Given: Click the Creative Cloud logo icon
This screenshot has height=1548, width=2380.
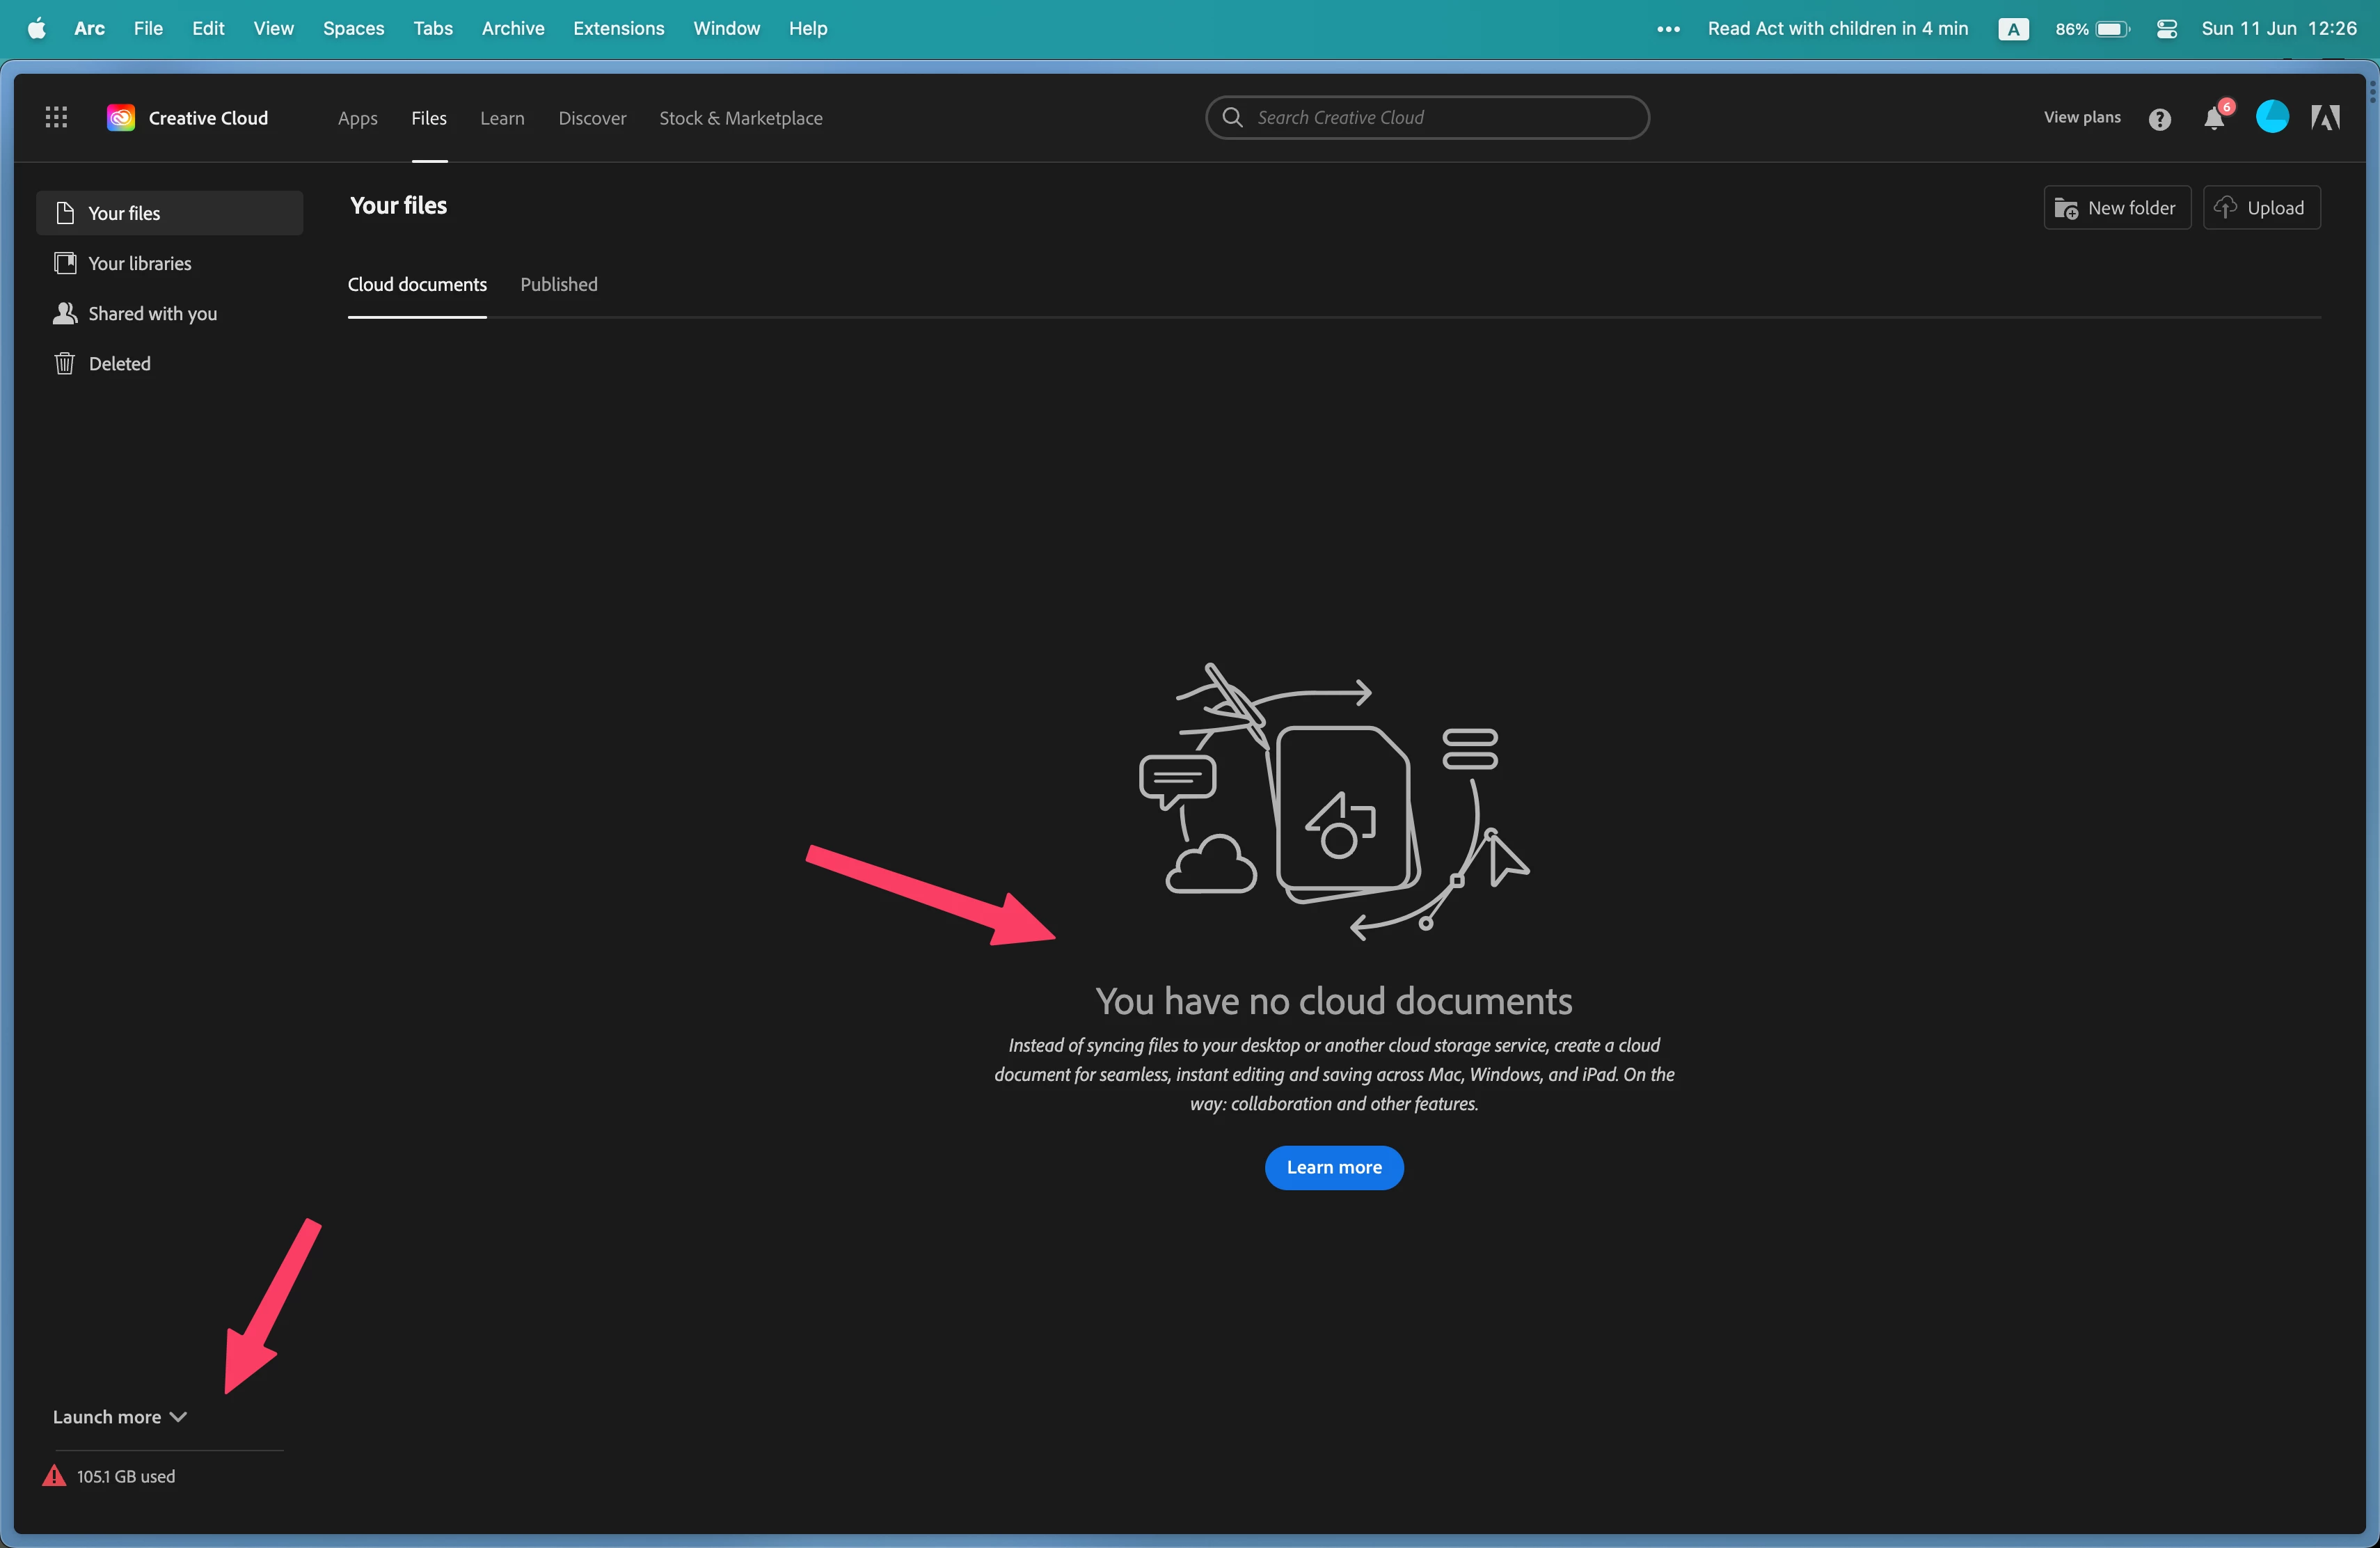Looking at the screenshot, I should 121,118.
